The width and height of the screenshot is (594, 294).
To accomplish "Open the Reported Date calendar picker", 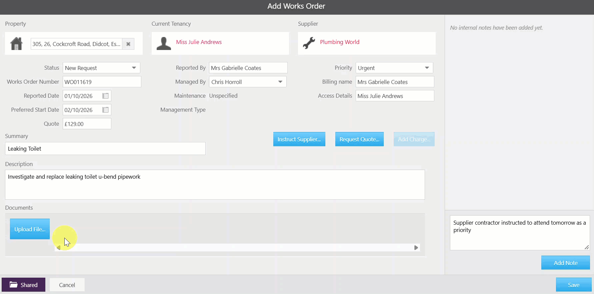I will point(105,96).
